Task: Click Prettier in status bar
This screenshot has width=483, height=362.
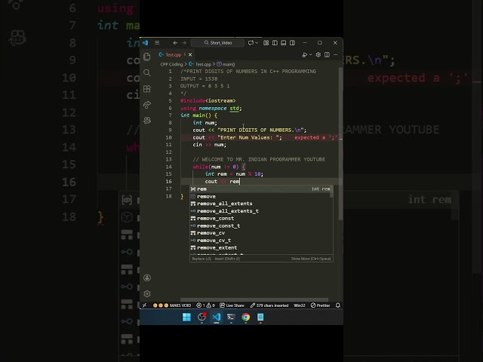Action: pos(320,305)
